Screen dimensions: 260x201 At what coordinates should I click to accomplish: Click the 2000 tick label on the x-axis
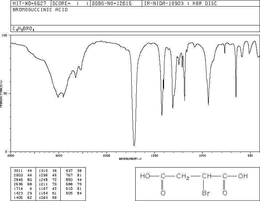(107, 156)
